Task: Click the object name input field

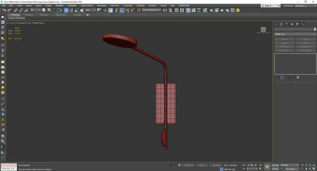Action: [x=293, y=29]
